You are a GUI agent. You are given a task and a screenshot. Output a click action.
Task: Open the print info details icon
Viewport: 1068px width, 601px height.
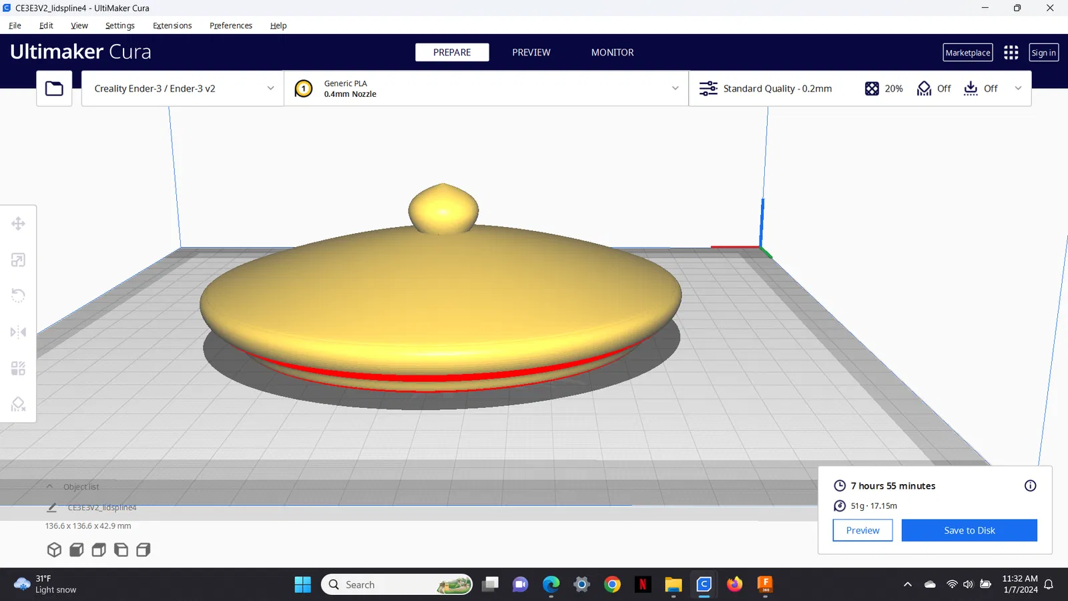1030,485
